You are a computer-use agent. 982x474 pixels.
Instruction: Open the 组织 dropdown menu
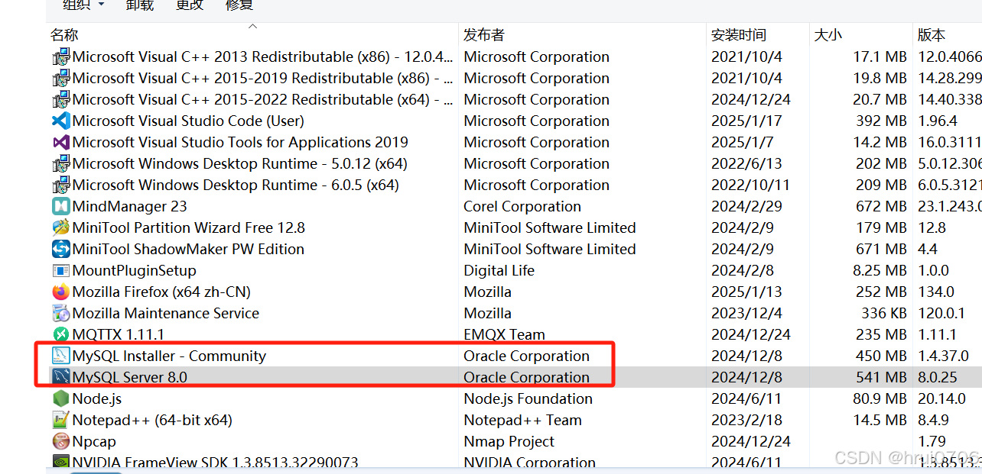83,5
